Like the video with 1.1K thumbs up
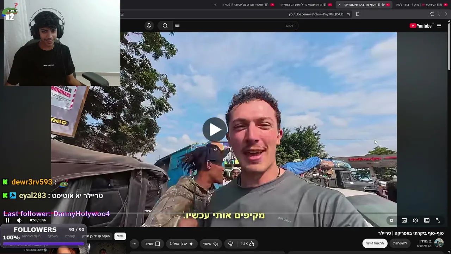Viewport: 451px width, 254px height. point(247,244)
